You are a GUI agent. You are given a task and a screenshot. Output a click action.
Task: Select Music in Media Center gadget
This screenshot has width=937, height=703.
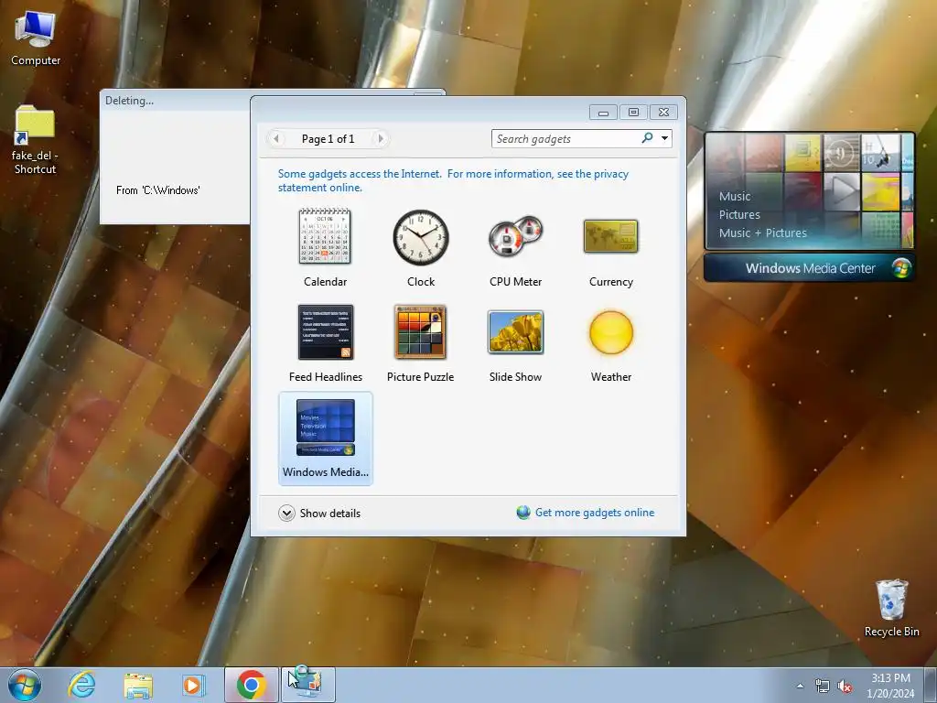tap(735, 196)
